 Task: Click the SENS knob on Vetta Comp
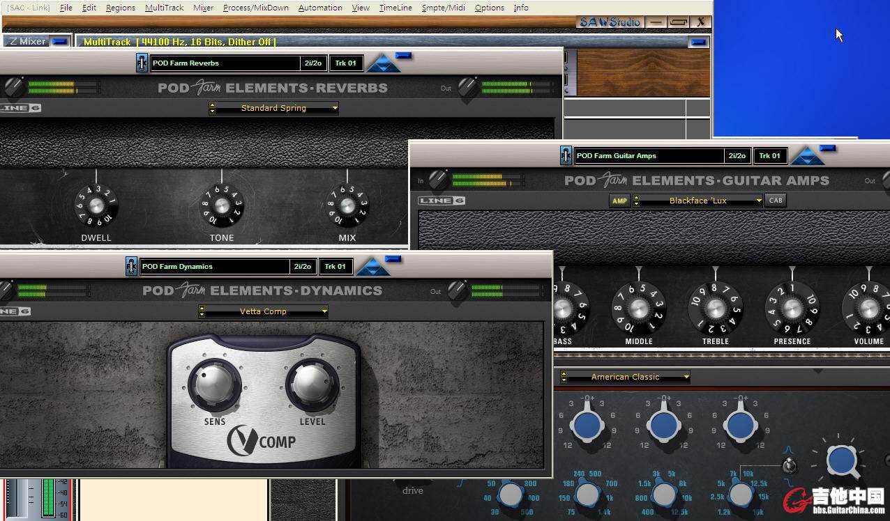pos(214,385)
